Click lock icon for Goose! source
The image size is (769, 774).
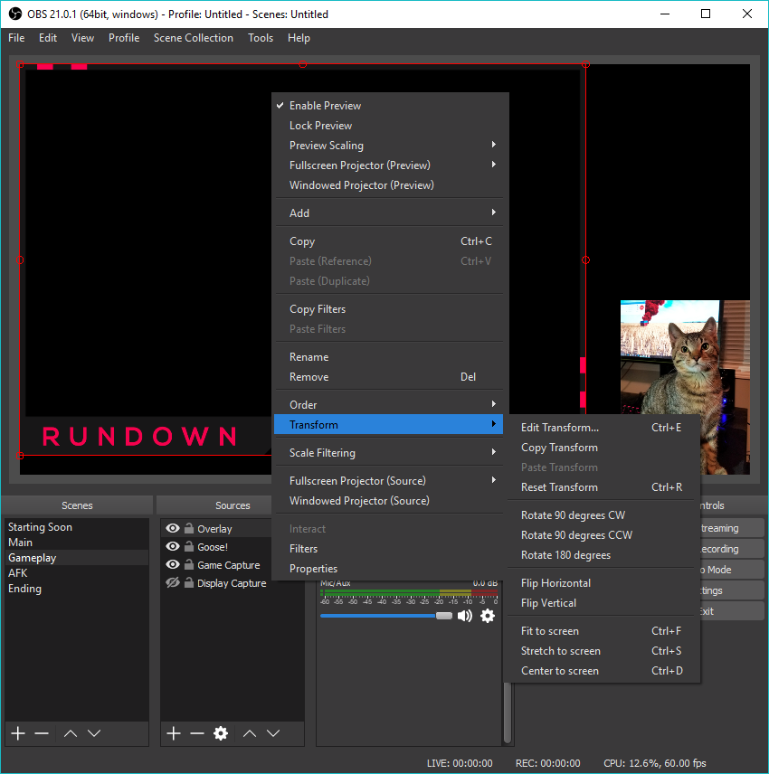(189, 546)
